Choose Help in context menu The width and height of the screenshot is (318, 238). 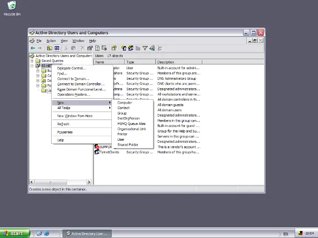click(x=82, y=140)
